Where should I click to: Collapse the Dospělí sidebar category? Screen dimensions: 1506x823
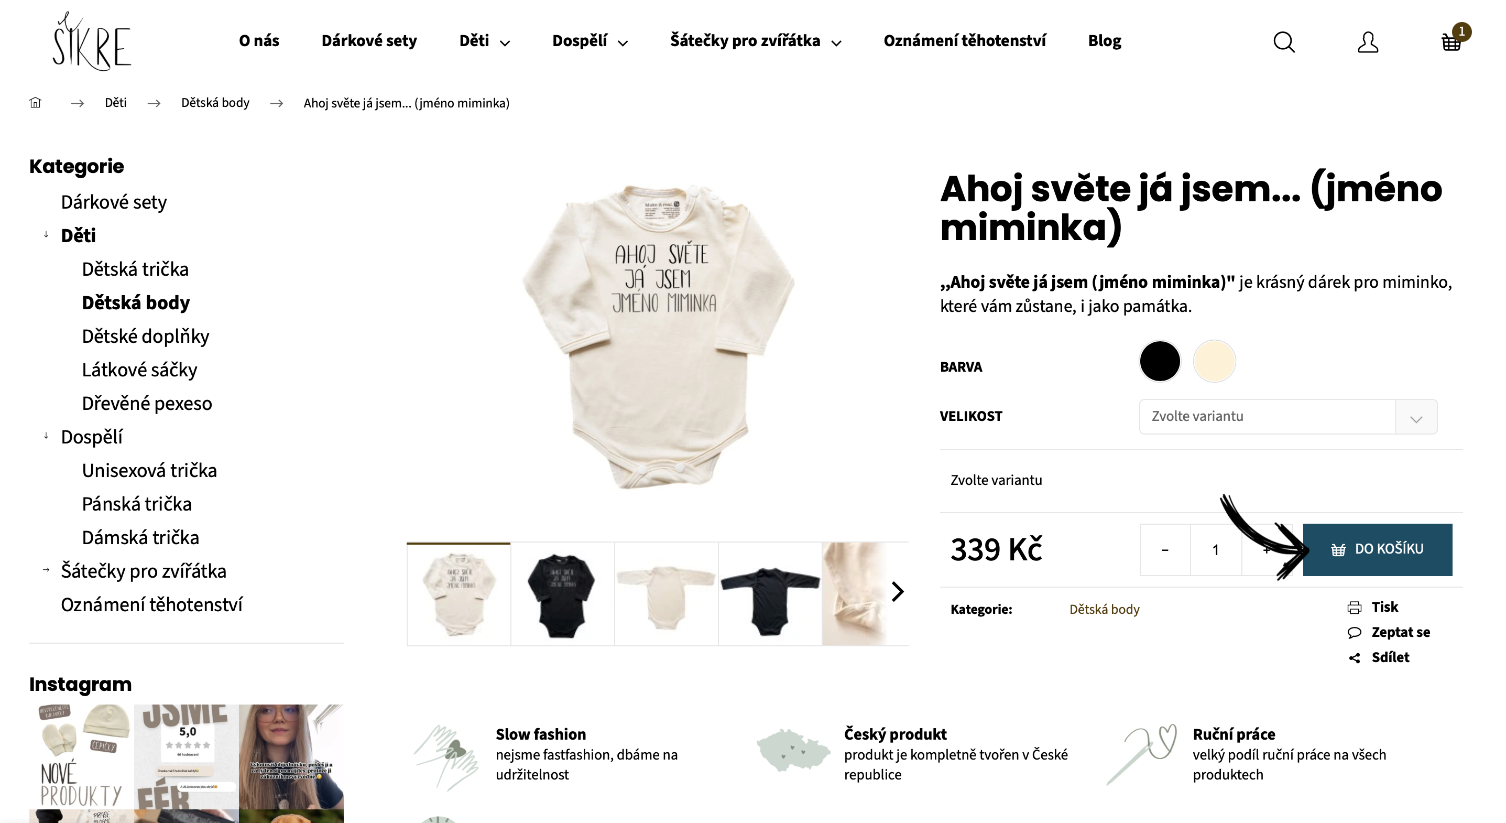pos(46,436)
